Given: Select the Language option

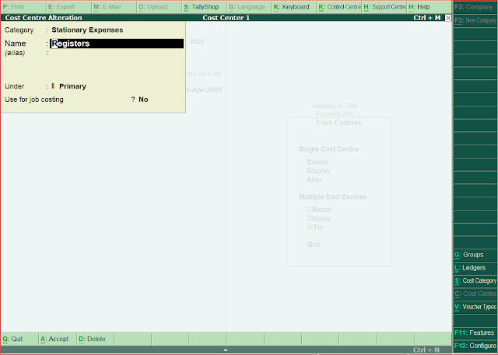Looking at the screenshot, I should (250, 7).
